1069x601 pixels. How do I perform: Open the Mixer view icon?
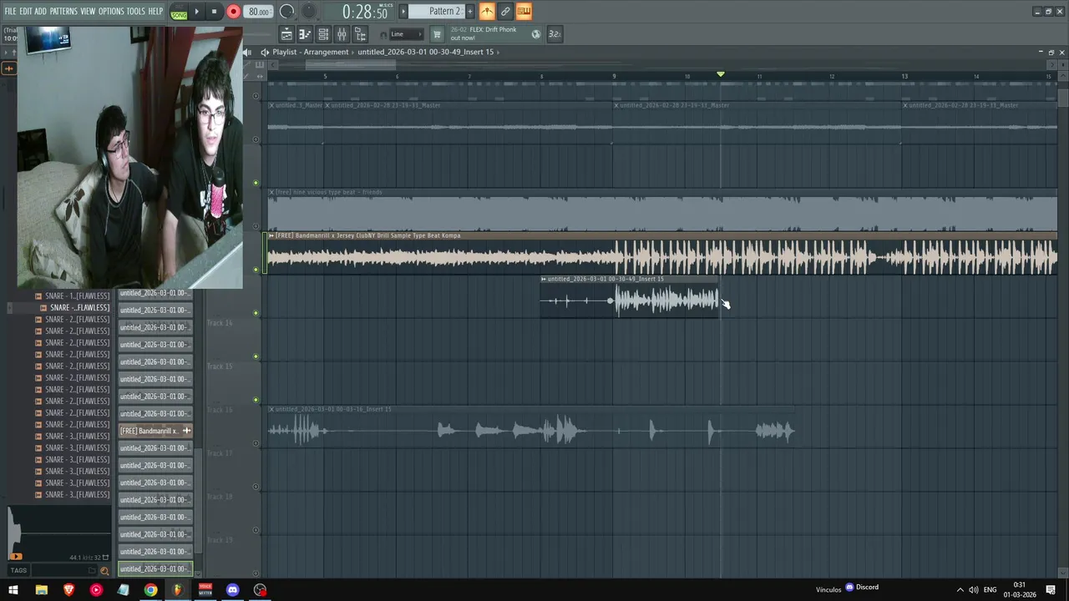click(x=342, y=34)
